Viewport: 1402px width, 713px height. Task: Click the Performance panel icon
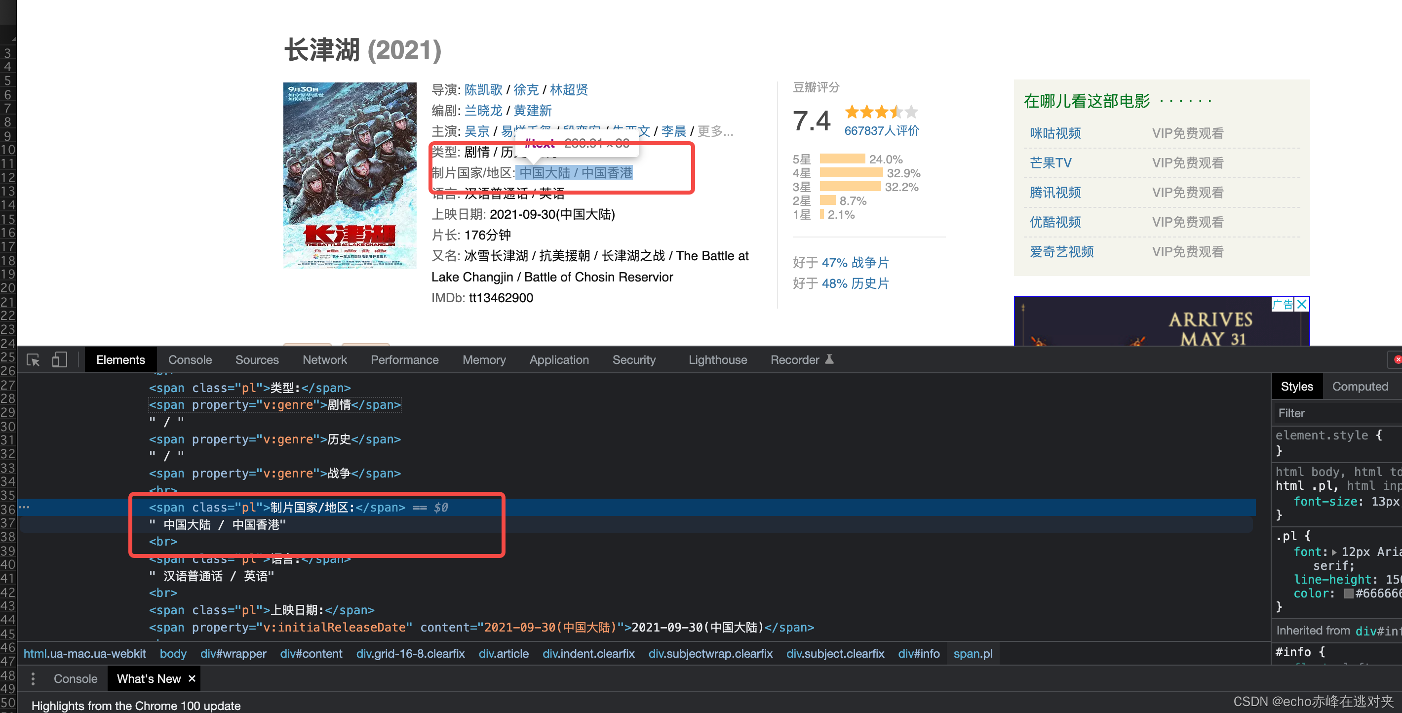[404, 358]
